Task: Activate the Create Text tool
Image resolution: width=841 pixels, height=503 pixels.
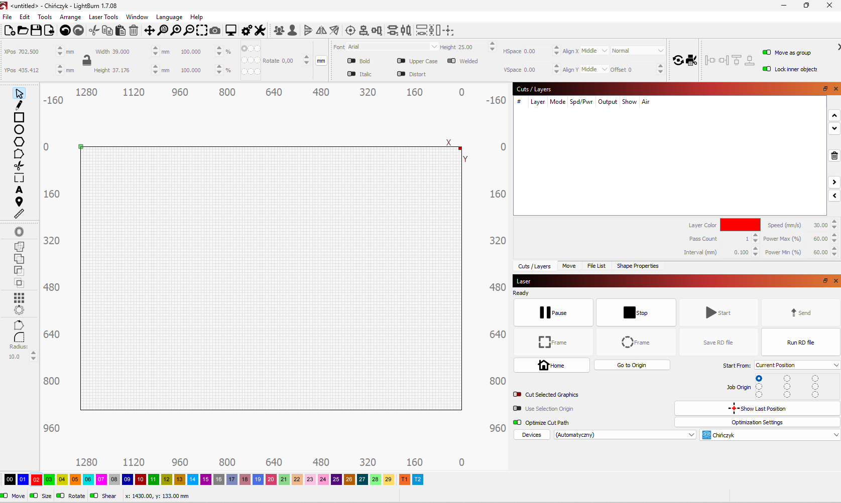Action: 19,190
